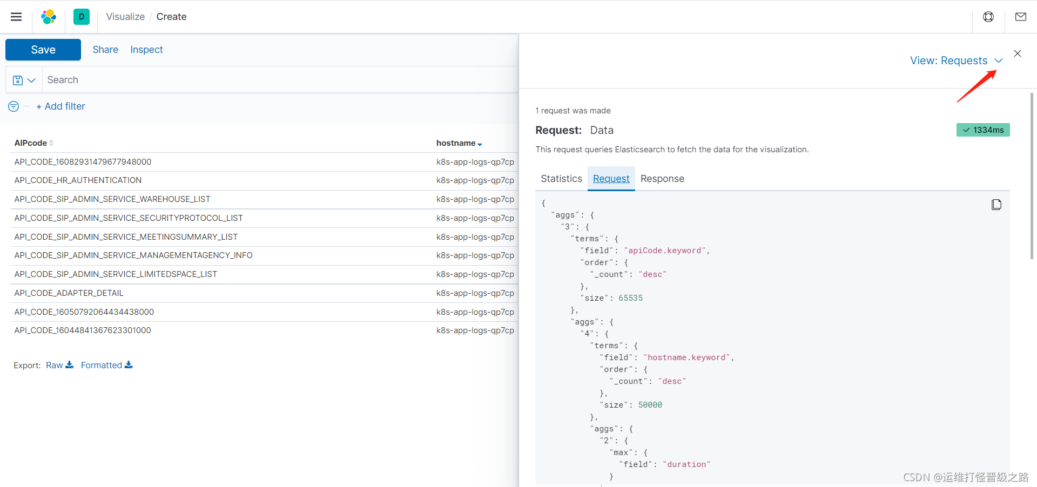Viewport: 1037px width, 487px height.
Task: Click the 'Request: Data' heading
Action: click(x=574, y=130)
